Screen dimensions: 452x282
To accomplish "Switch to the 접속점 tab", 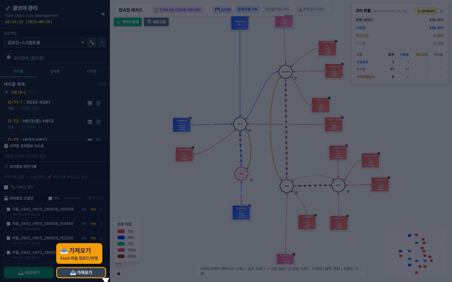I will click(x=55, y=71).
